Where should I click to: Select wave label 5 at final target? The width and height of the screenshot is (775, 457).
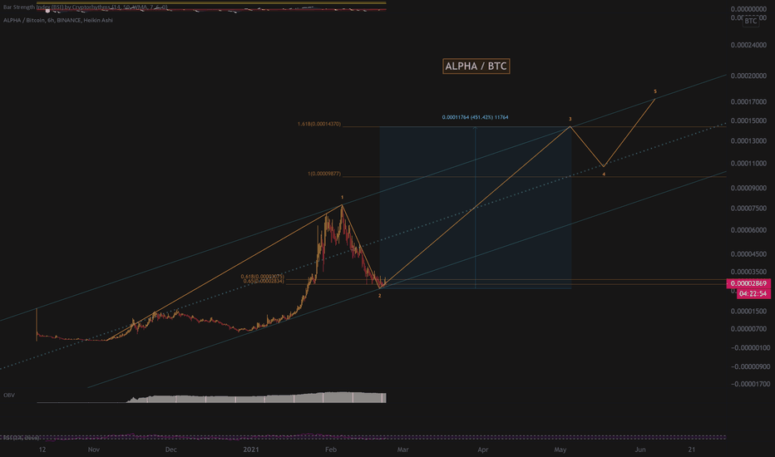655,91
